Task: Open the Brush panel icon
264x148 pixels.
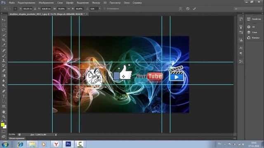Action: (x=241, y=27)
